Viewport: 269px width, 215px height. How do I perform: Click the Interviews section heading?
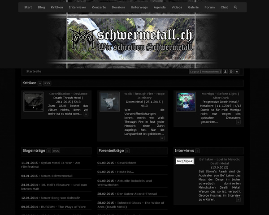(x=184, y=150)
